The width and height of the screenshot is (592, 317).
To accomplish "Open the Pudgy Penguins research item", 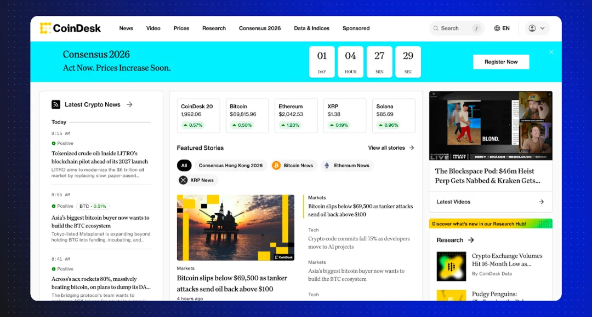I will pos(494,295).
